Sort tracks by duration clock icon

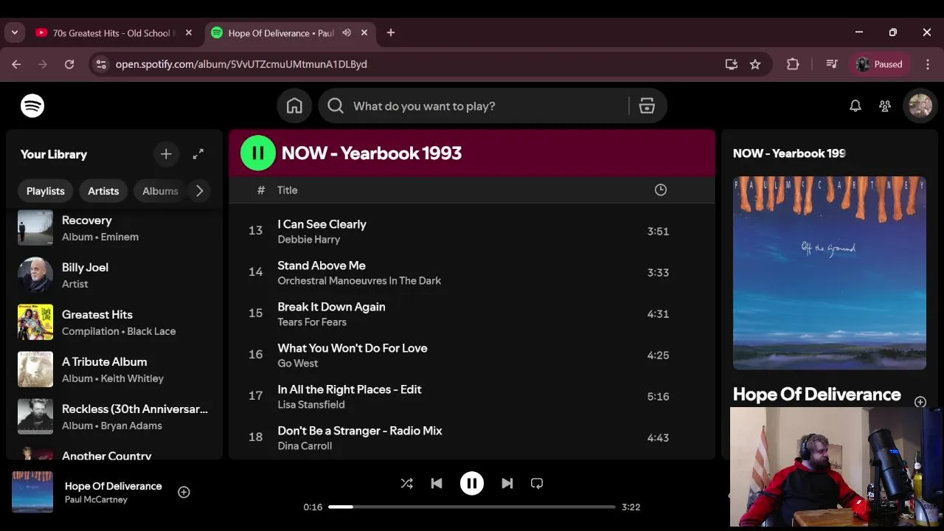tap(661, 190)
